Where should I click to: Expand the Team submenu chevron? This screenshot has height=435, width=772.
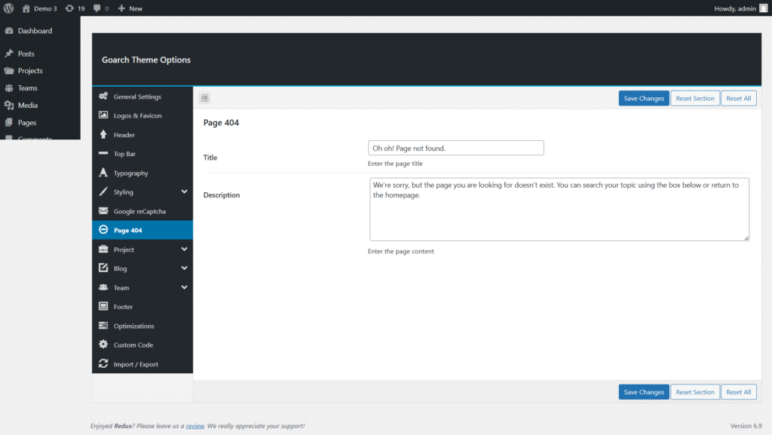click(184, 287)
